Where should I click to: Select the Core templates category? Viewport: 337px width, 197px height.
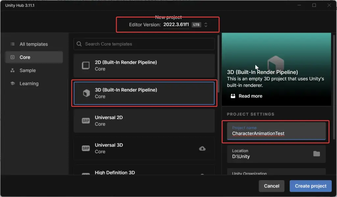tap(34, 57)
